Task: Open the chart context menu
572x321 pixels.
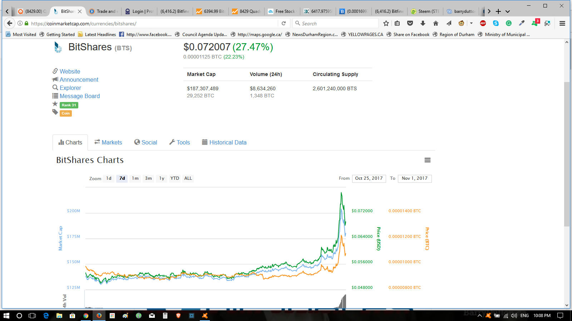Action: (x=428, y=160)
